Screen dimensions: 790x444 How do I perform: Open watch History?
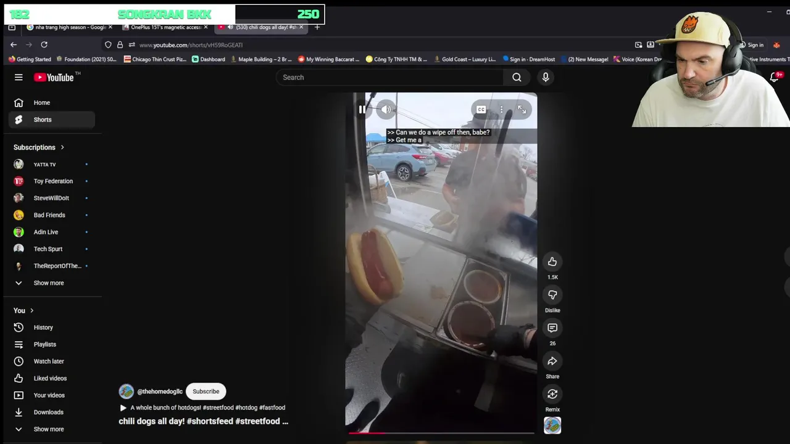point(52,327)
